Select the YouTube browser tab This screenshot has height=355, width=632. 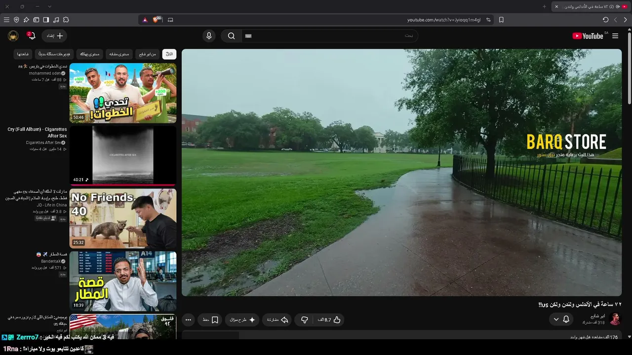[592, 6]
